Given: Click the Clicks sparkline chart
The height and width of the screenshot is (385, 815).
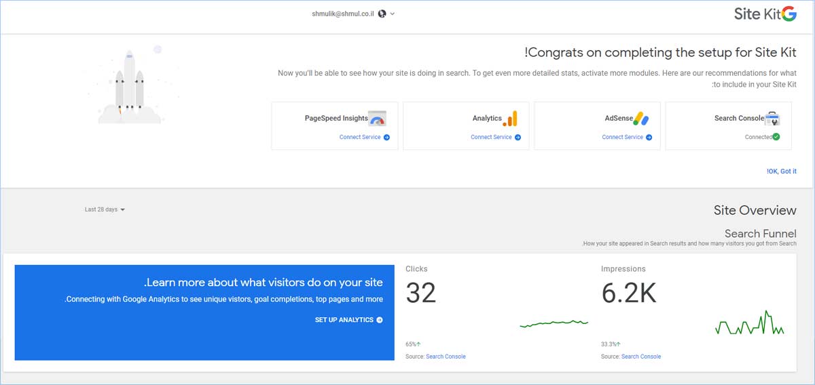Looking at the screenshot, I should (x=554, y=323).
